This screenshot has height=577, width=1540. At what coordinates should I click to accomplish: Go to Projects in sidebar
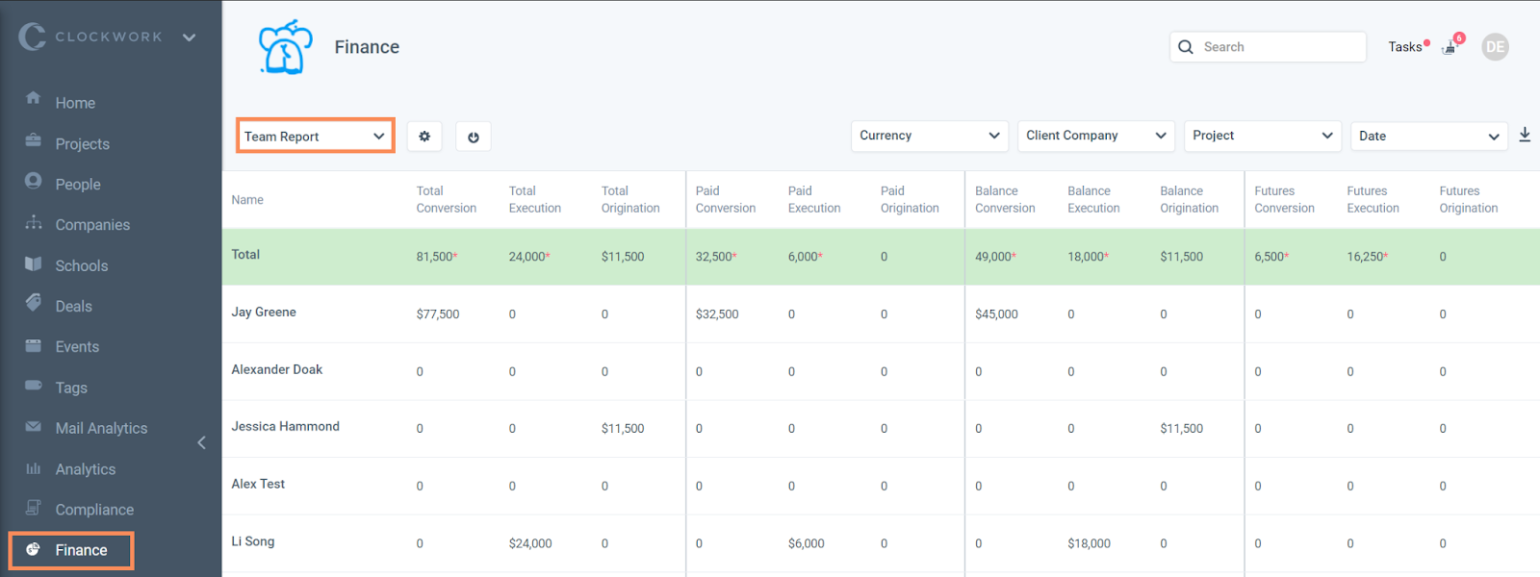coord(82,144)
